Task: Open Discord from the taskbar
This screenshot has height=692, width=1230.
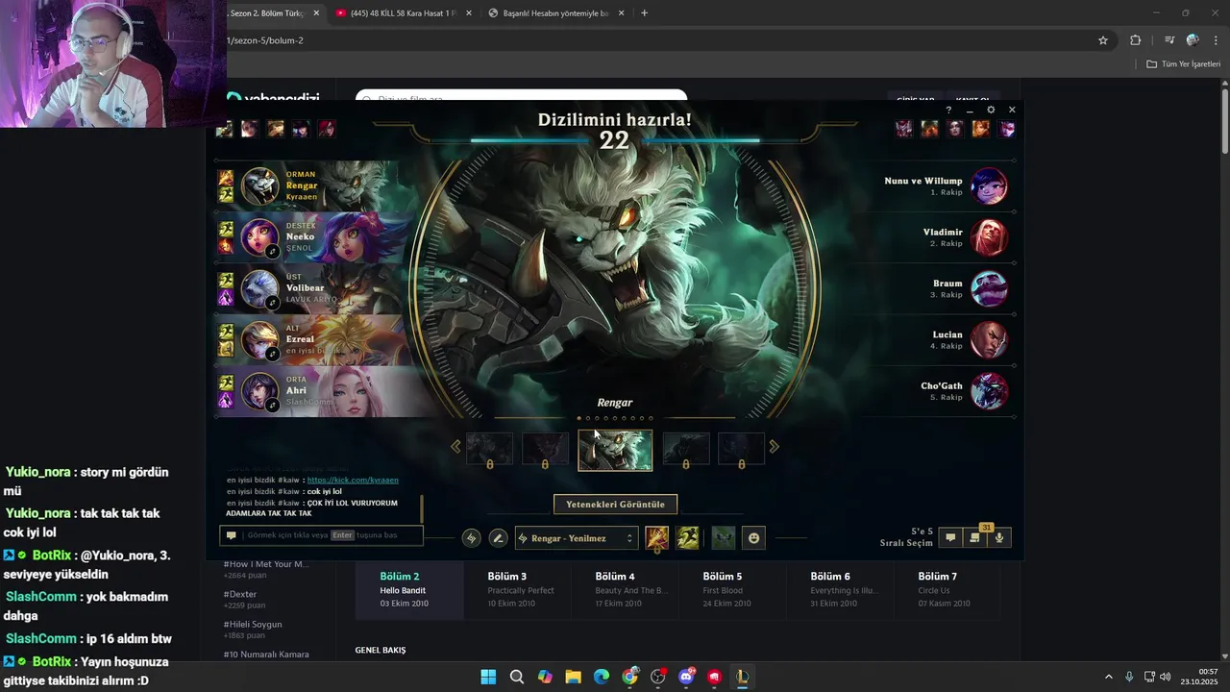Action: (x=686, y=677)
